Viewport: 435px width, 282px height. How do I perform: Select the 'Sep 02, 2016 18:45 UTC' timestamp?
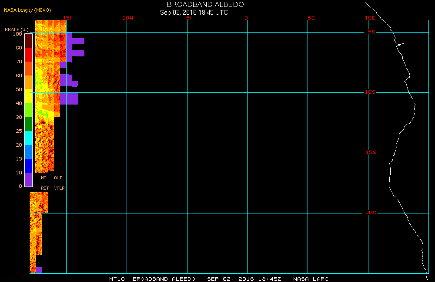(x=194, y=13)
